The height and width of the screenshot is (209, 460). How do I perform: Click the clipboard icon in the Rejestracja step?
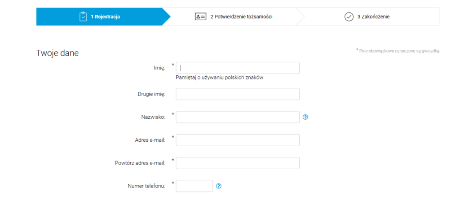click(x=83, y=17)
